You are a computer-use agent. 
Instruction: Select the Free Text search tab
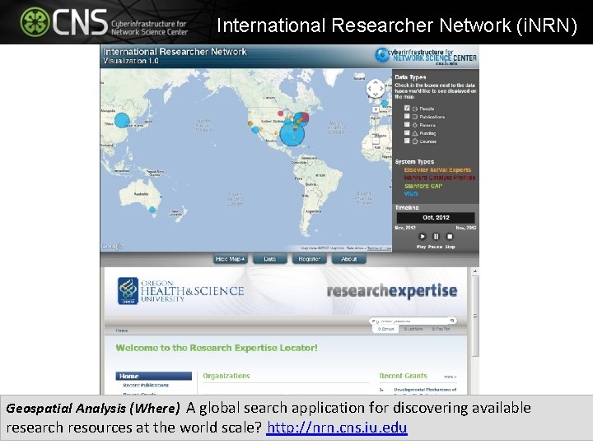click(441, 329)
